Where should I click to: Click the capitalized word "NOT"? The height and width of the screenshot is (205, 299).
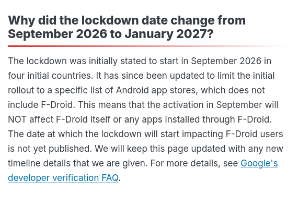point(17,119)
